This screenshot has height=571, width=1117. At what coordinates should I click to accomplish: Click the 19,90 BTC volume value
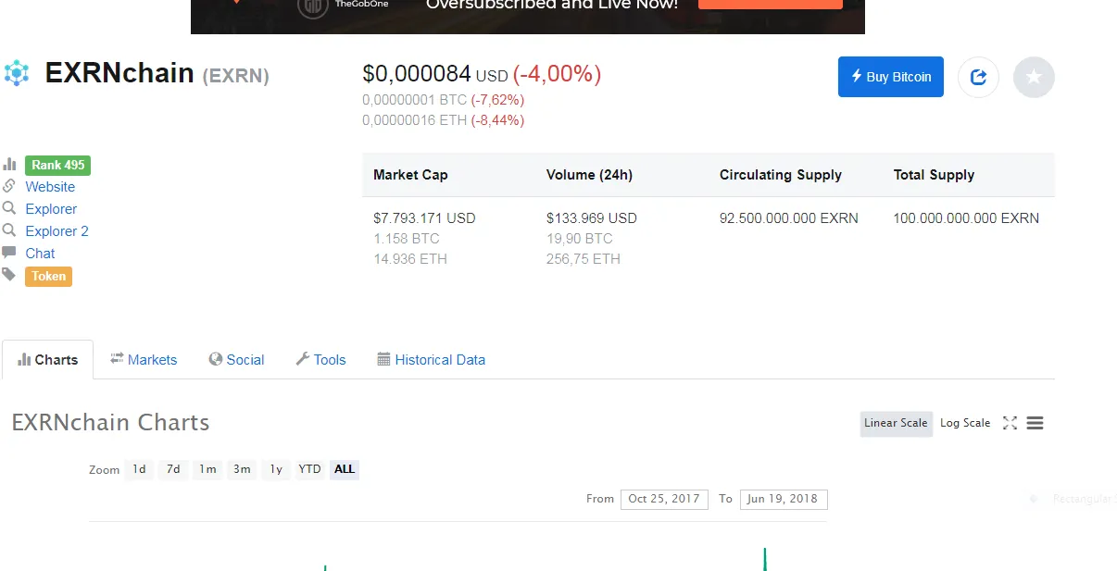tap(580, 239)
